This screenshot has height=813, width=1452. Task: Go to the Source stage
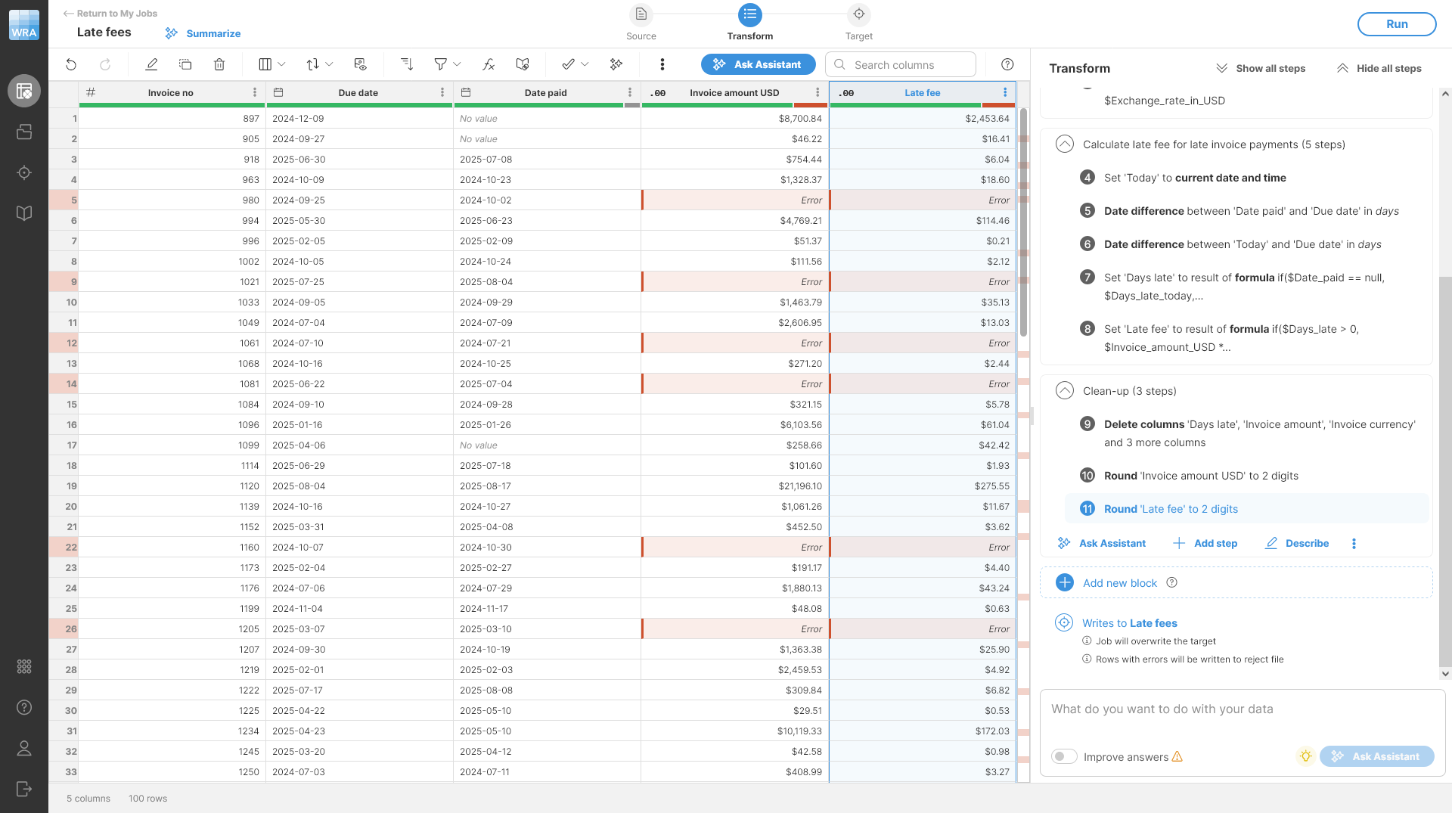(x=641, y=23)
